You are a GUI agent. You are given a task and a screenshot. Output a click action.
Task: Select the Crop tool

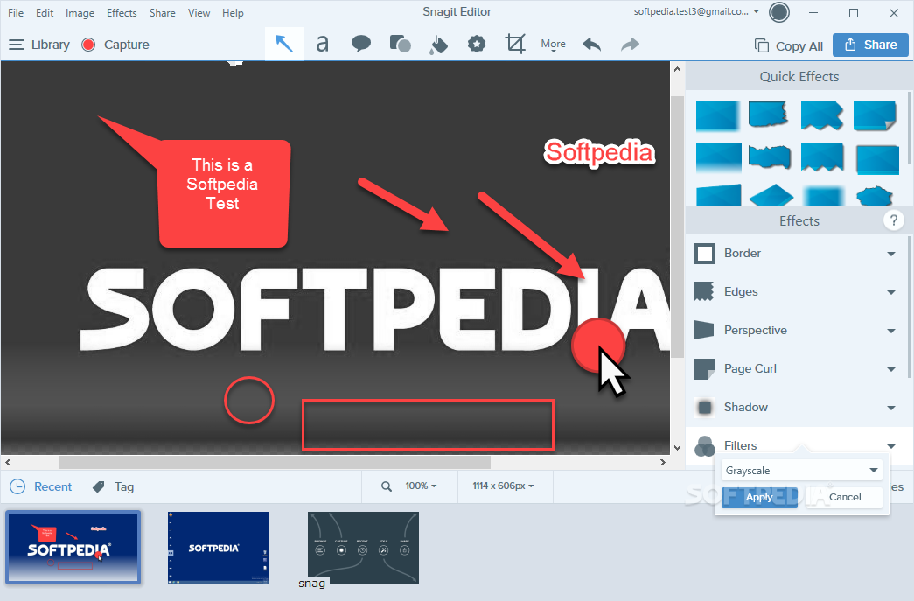tap(515, 45)
